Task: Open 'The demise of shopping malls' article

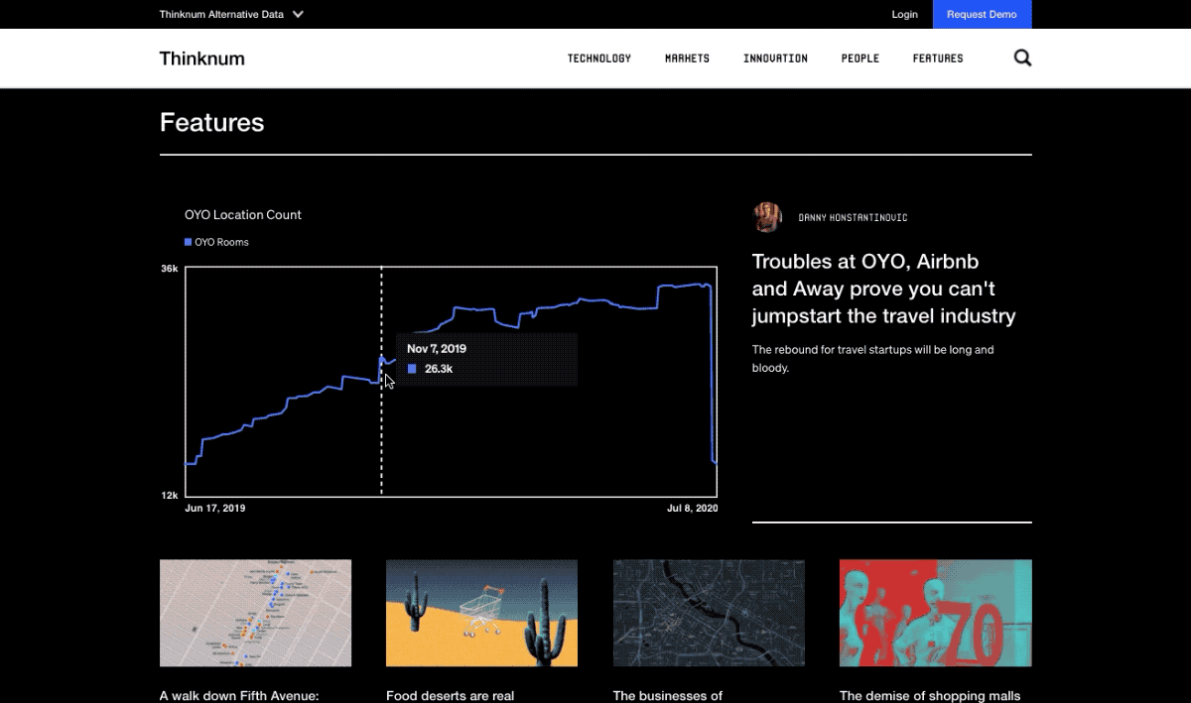Action: [930, 696]
